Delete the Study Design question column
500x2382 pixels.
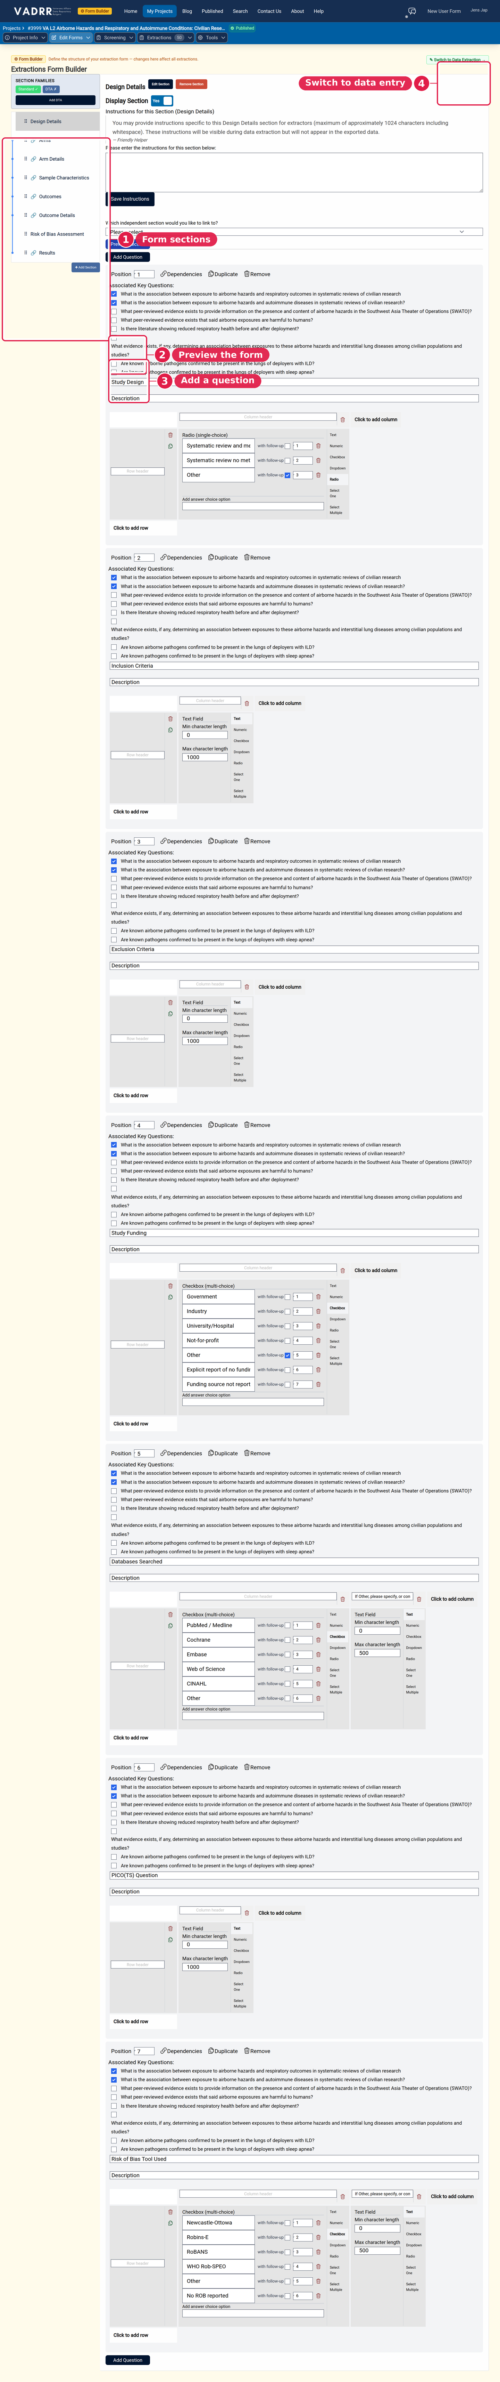pyautogui.click(x=343, y=420)
